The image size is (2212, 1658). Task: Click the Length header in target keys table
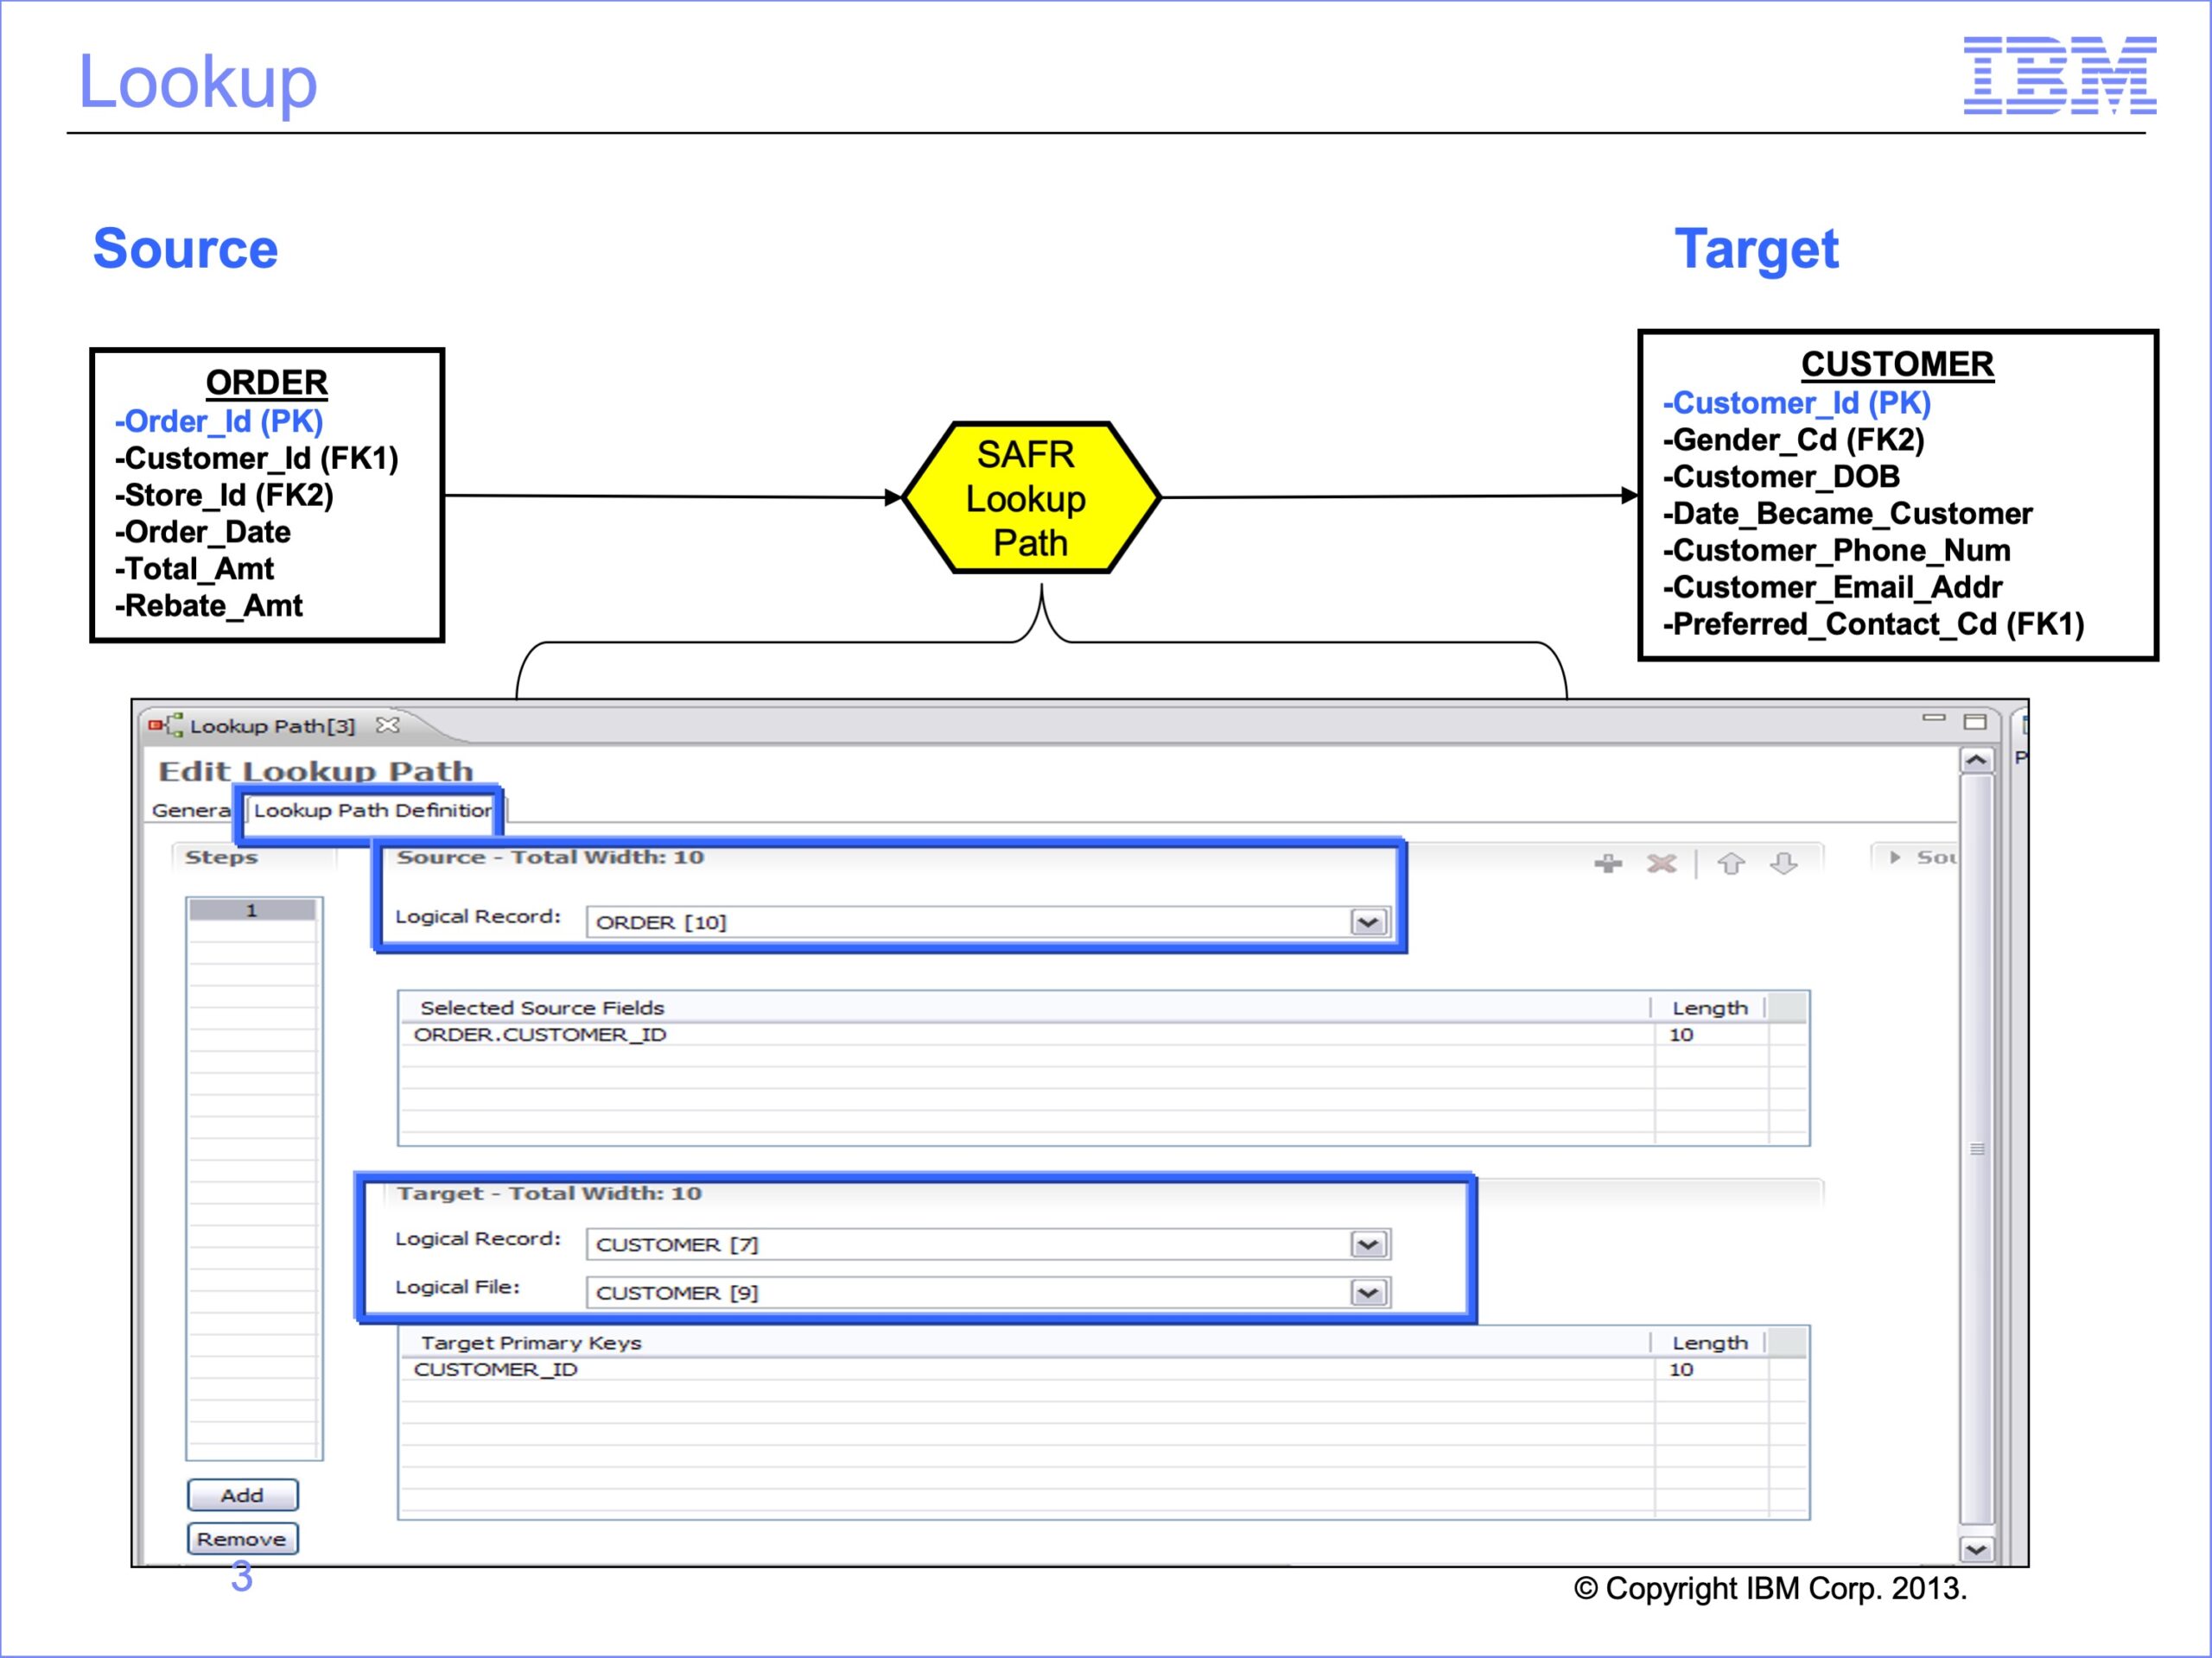coord(1709,1342)
